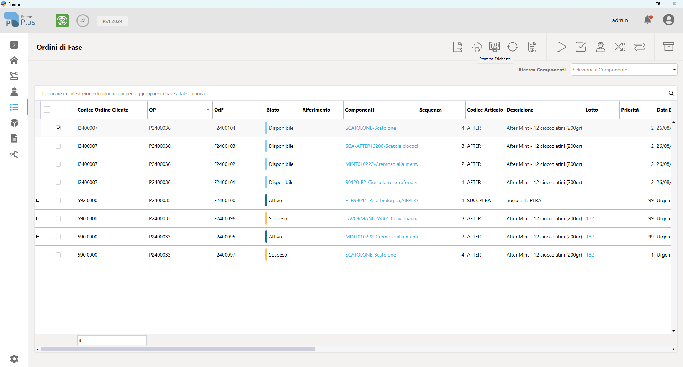
Task: Check the row checkbox for F2400100
Action: pyautogui.click(x=58, y=200)
